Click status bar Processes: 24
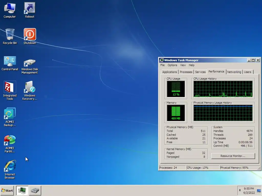Screen dimensions: 262x196 coord(172,168)
